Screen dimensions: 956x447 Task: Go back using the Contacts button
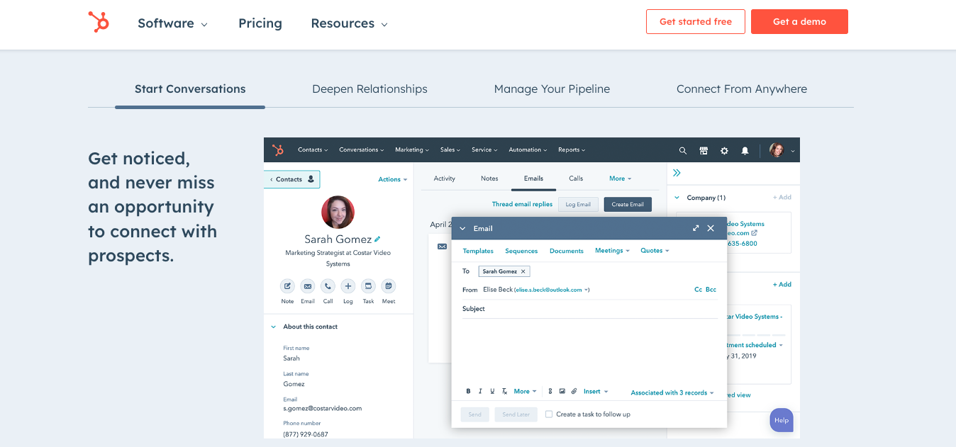pos(291,179)
